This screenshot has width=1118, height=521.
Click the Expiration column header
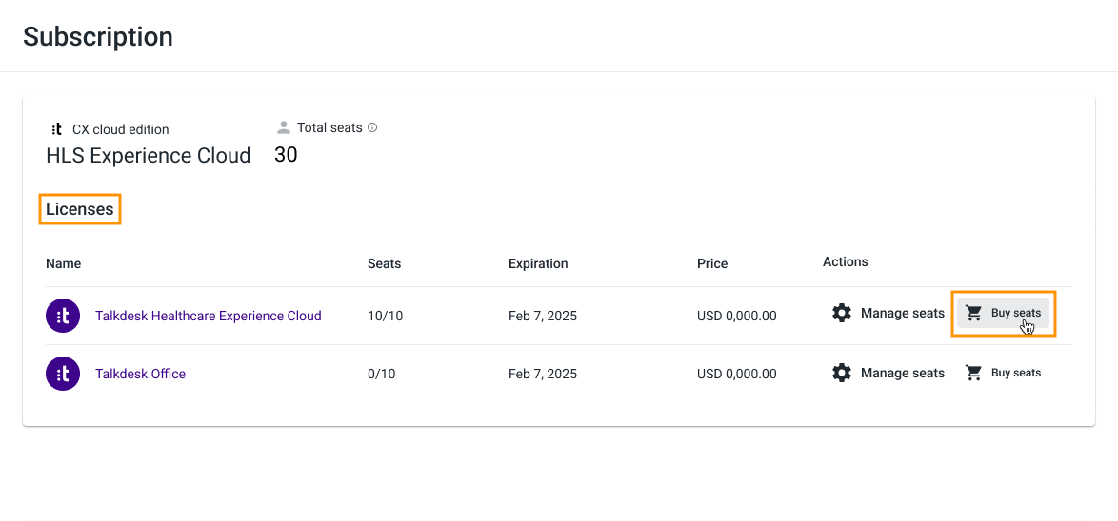538,263
